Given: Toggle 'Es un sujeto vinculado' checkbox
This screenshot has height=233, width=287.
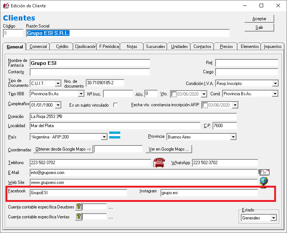Looking at the screenshot, I should coord(115,105).
